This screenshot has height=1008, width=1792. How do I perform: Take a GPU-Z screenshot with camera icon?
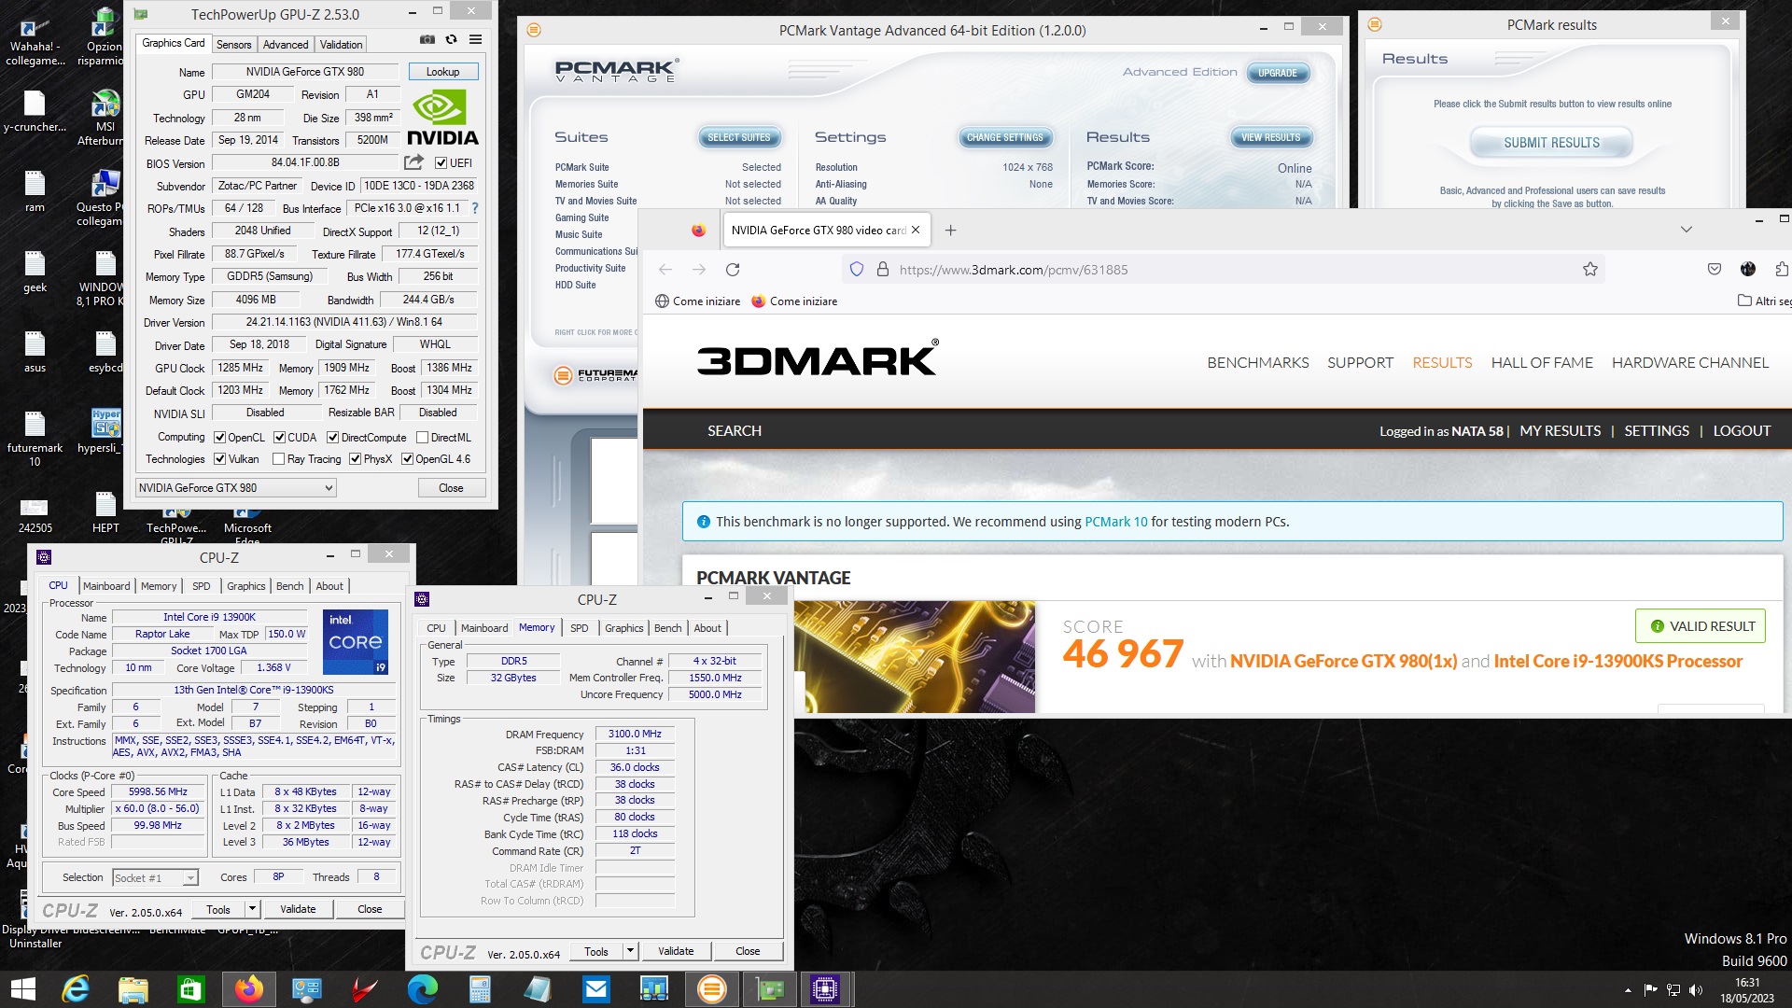tap(427, 40)
